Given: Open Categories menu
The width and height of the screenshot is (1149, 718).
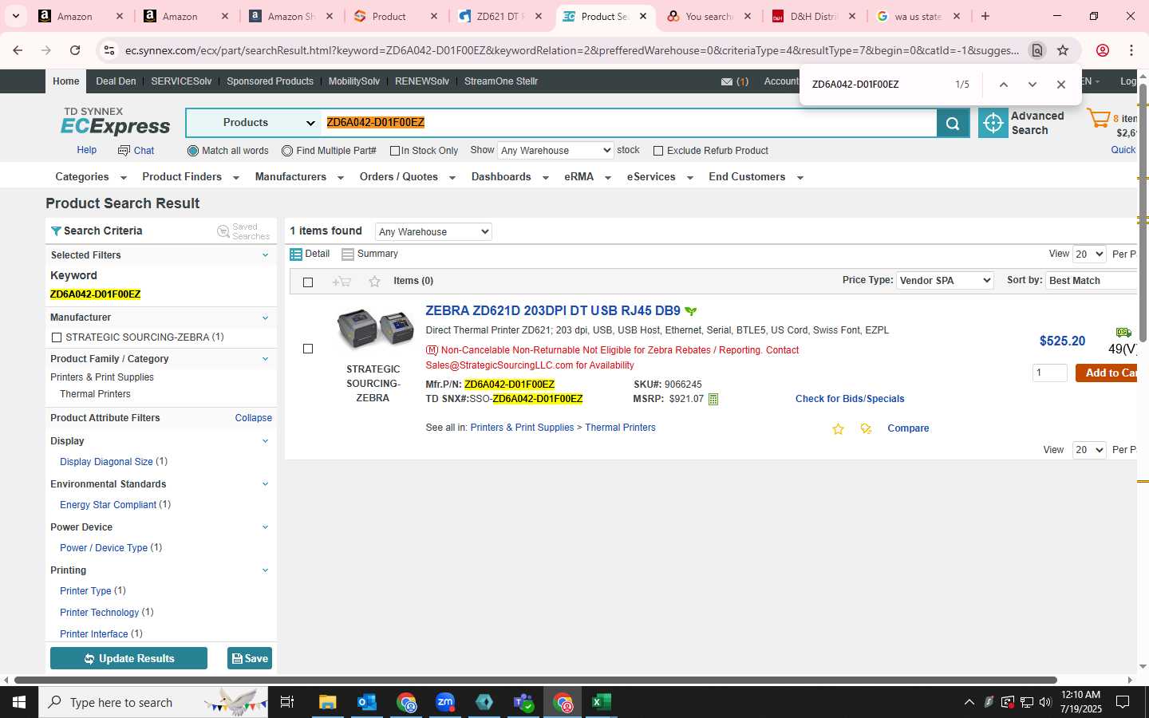Looking at the screenshot, I should (x=91, y=177).
